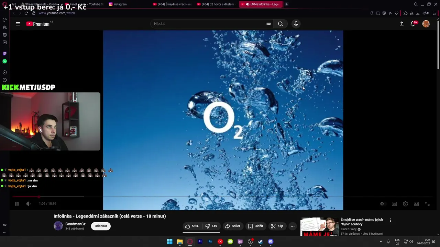
Task: Open File Explorer from taskbar
Action: click(x=180, y=242)
